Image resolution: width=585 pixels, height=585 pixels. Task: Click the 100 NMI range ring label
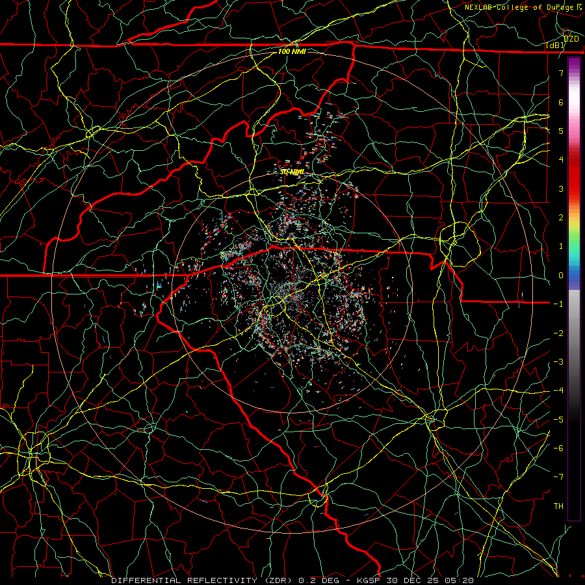pyautogui.click(x=292, y=51)
